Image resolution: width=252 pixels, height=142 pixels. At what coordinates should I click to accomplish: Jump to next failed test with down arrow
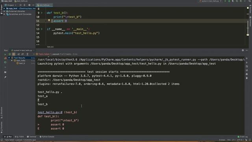click(x=247, y=62)
